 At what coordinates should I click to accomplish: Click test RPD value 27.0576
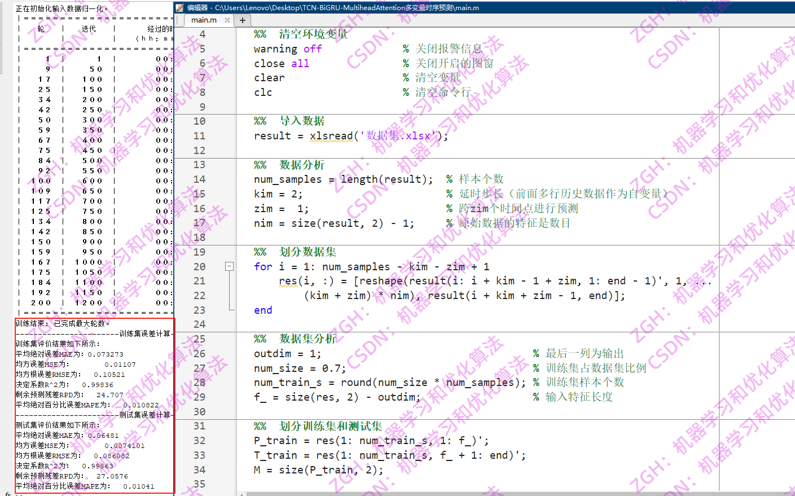pyautogui.click(x=112, y=476)
